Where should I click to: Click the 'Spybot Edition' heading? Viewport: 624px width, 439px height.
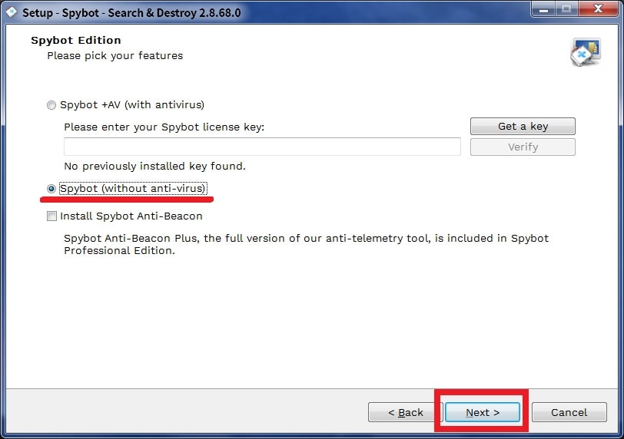76,40
